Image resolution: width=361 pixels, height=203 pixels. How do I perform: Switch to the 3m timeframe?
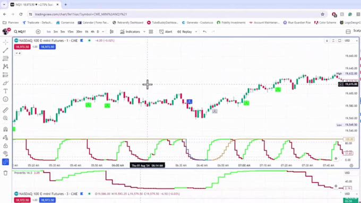(56, 32)
